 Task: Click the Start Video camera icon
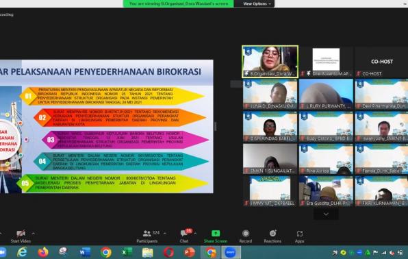point(21,233)
